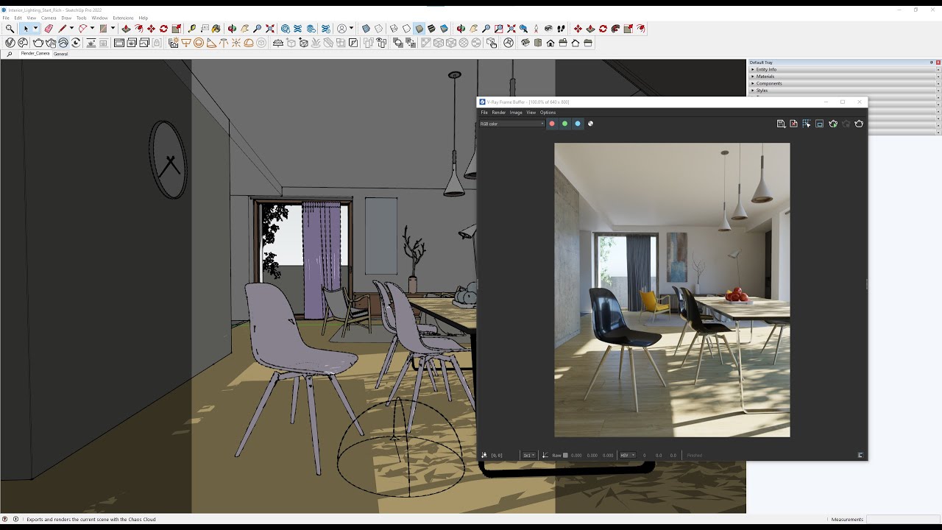Toggle mono alpha display in Frame Buffer
Viewport: 942px width, 530px height.
[590, 124]
